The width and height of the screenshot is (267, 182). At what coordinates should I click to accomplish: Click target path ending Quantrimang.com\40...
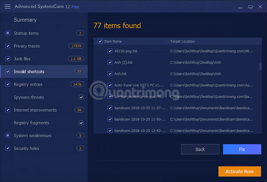click(x=211, y=51)
